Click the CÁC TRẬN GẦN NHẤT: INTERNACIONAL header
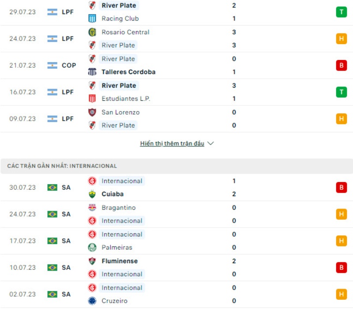The width and height of the screenshot is (353, 309). pyautogui.click(x=62, y=166)
